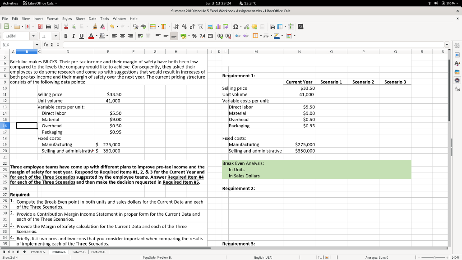This screenshot has width=462, height=260.
Task: Switch to the Problem C sheet tab
Action: pyautogui.click(x=79, y=252)
